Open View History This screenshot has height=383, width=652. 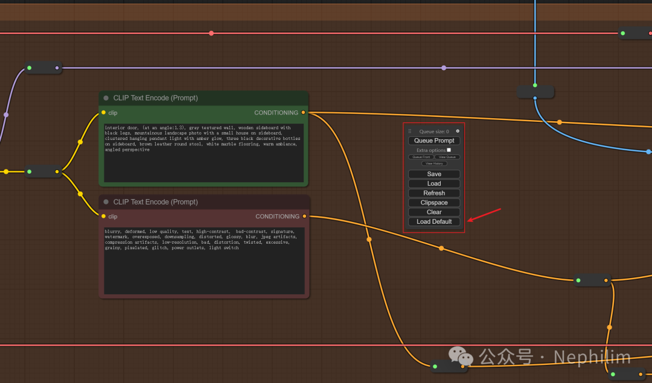[434, 163]
